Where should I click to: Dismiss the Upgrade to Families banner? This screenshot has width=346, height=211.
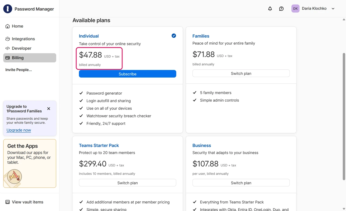49,109
